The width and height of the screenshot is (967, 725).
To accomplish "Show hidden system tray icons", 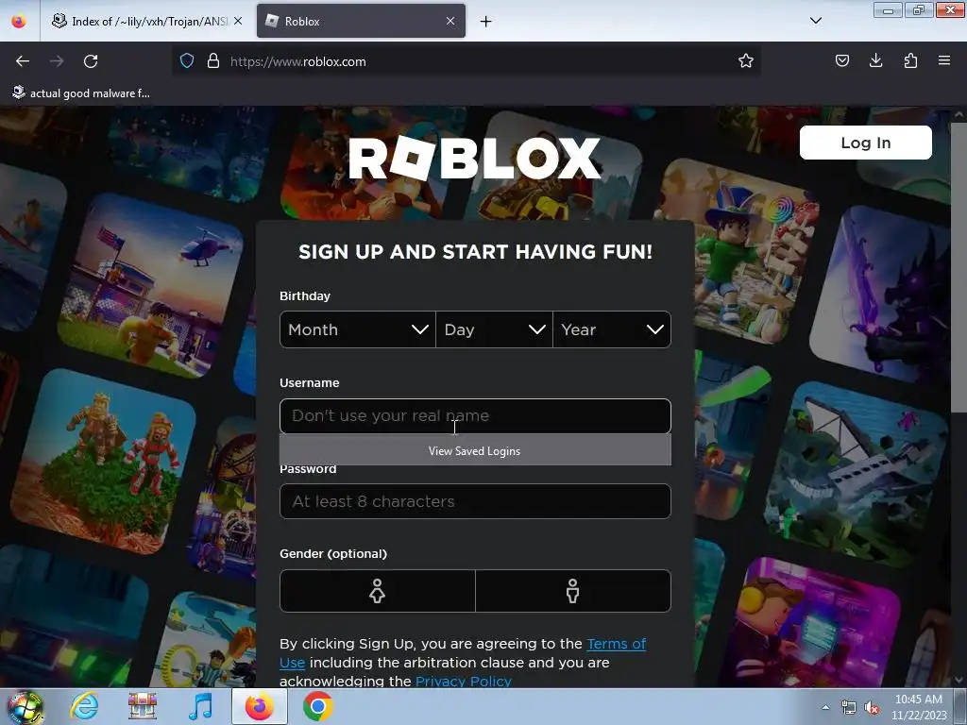I will 825,708.
